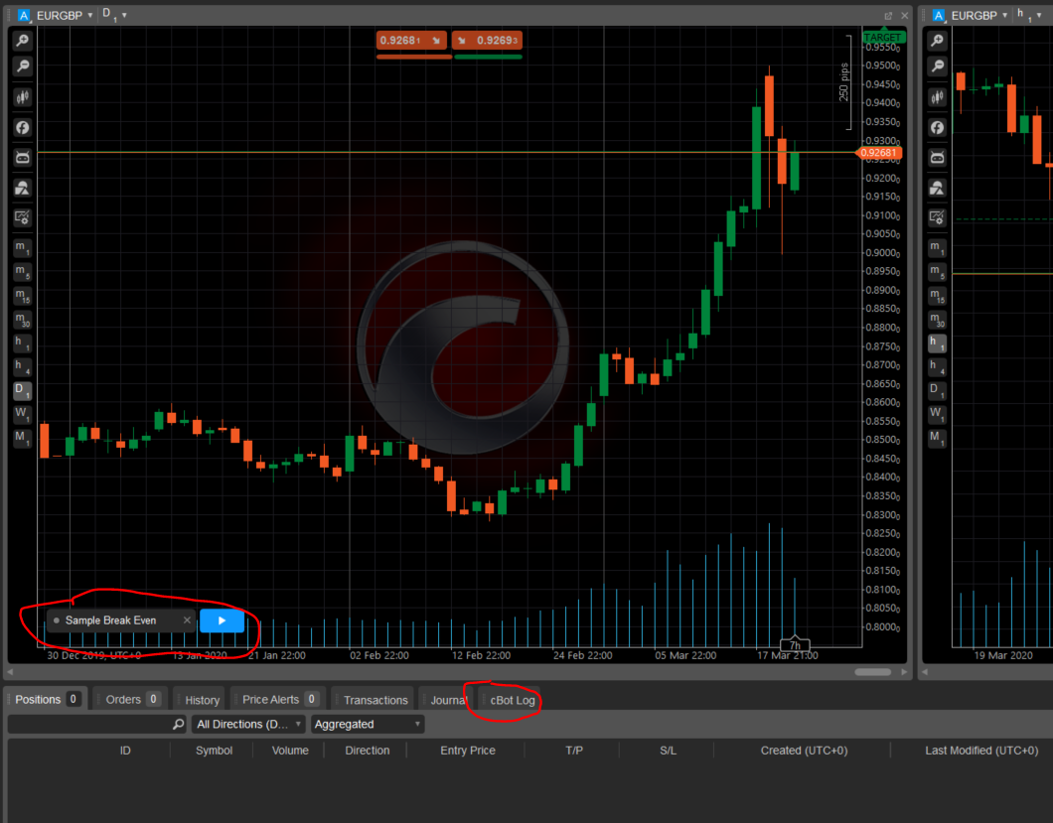Zoom out on the left EURGBP chart
The width and height of the screenshot is (1053, 823).
(22, 66)
